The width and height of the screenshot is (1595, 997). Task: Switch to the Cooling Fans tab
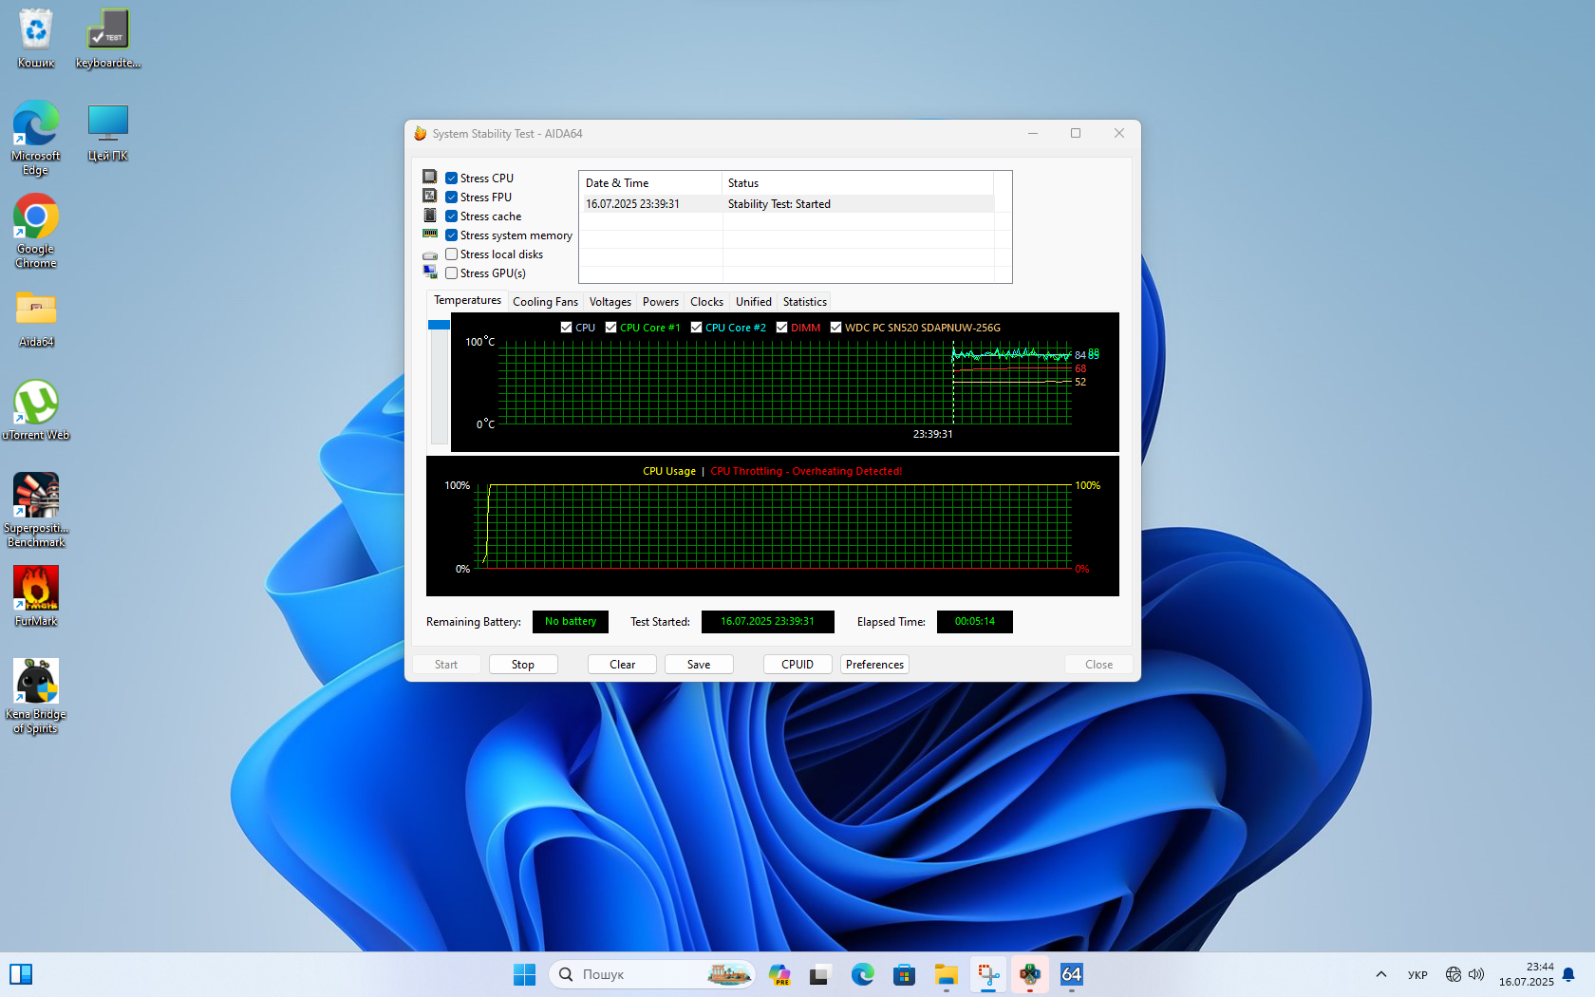coord(545,302)
